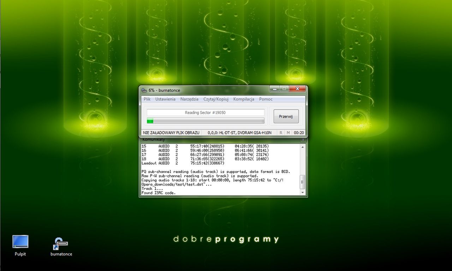Open the Narzędzia menu
Viewport: 452px width, 271px height.
tap(189, 99)
